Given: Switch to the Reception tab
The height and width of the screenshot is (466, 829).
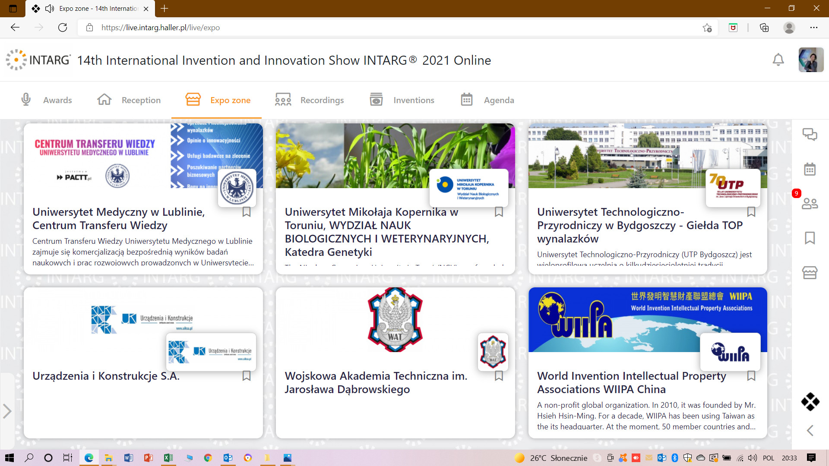Looking at the screenshot, I should (129, 100).
